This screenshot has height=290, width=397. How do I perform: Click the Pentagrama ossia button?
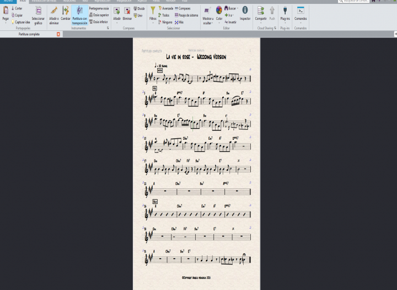coord(98,8)
